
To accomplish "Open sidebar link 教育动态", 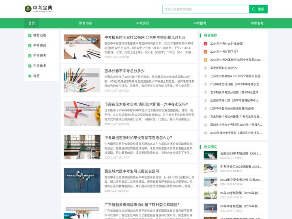I will pos(40,35).
